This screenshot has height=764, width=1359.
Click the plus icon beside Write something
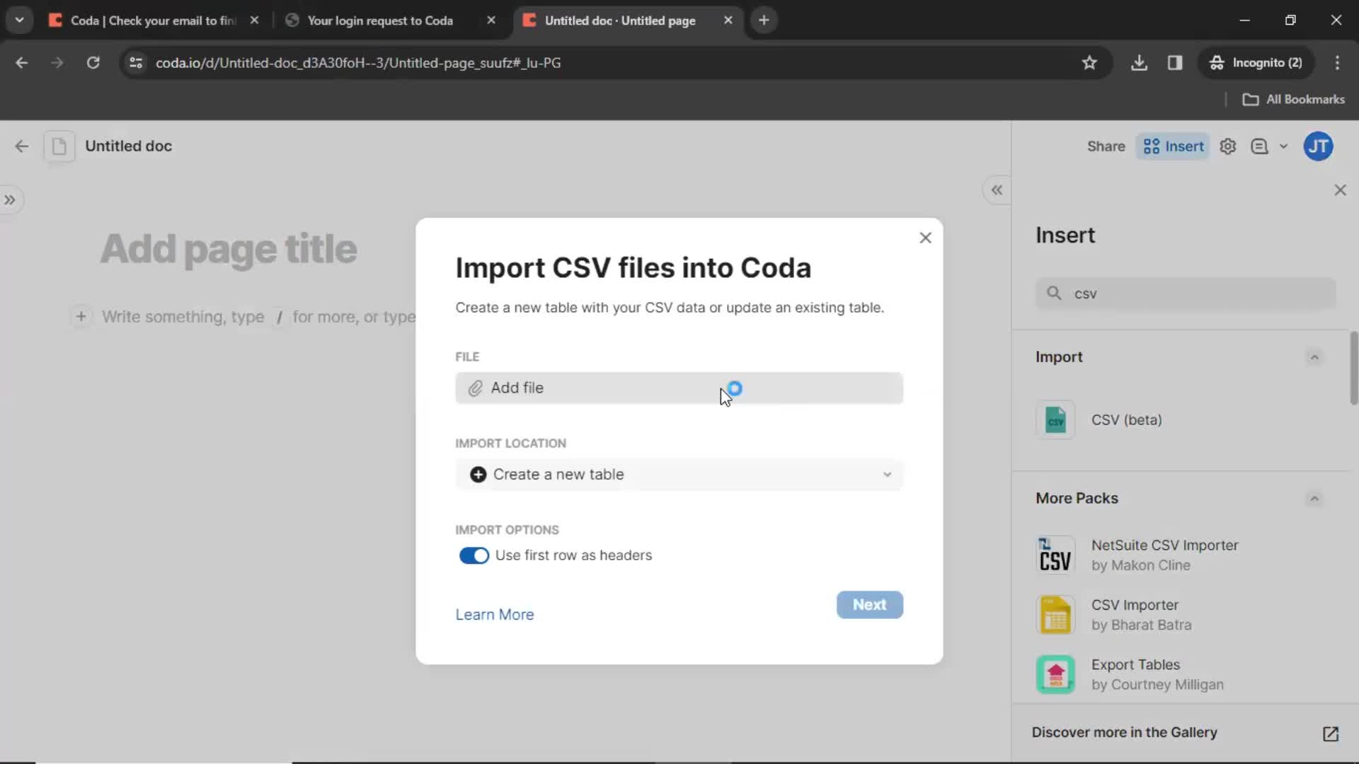coord(81,316)
